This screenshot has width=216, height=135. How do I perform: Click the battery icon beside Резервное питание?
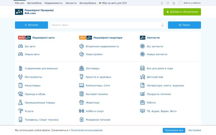click(x=81, y=119)
